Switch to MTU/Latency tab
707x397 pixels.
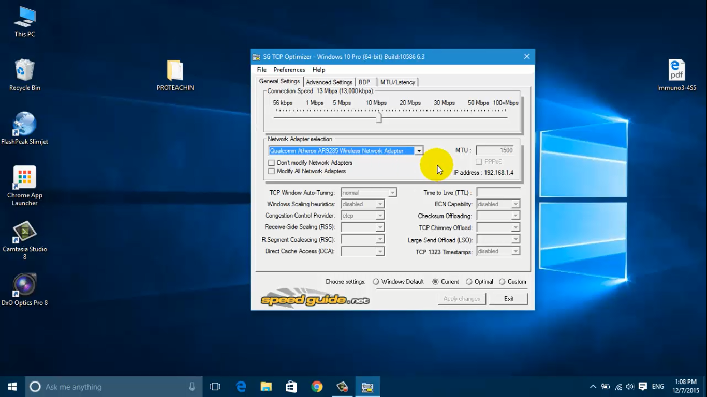tap(397, 82)
